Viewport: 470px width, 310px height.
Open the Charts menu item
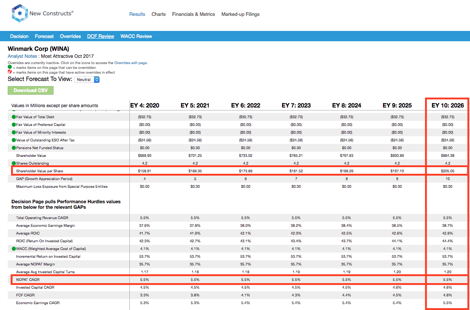click(159, 14)
